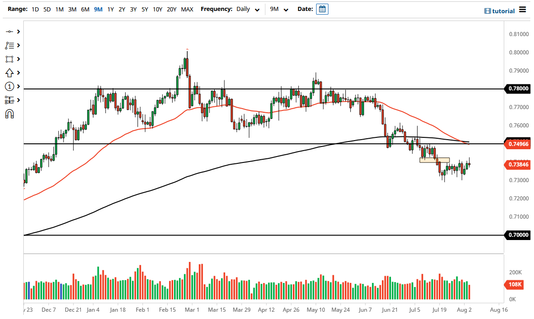The image size is (534, 319).
Task: Click the 0.81000 price axis label
Action: (519, 34)
